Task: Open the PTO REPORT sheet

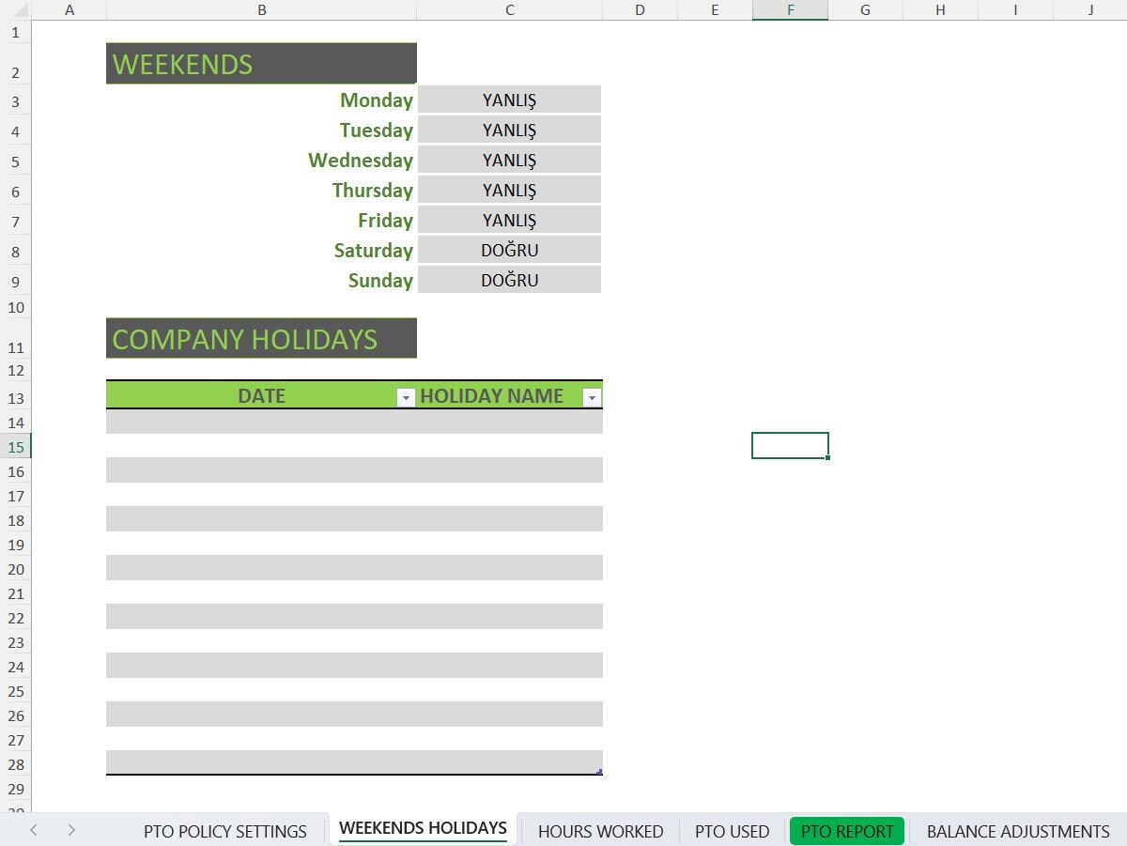Action: click(846, 830)
